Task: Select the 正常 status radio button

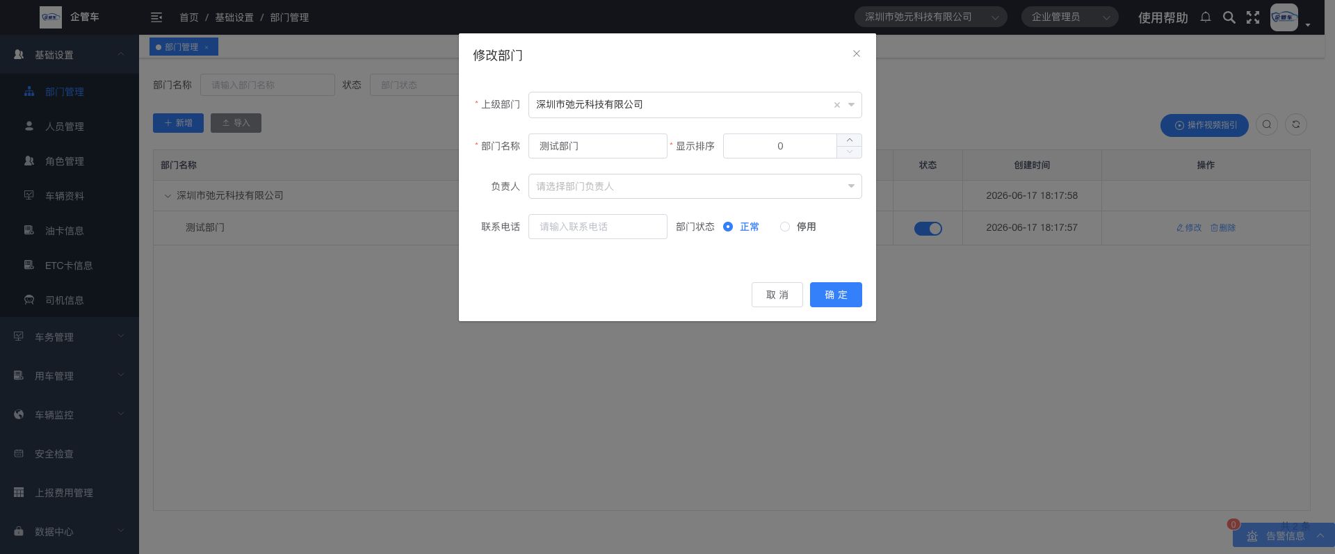Action: click(x=728, y=227)
